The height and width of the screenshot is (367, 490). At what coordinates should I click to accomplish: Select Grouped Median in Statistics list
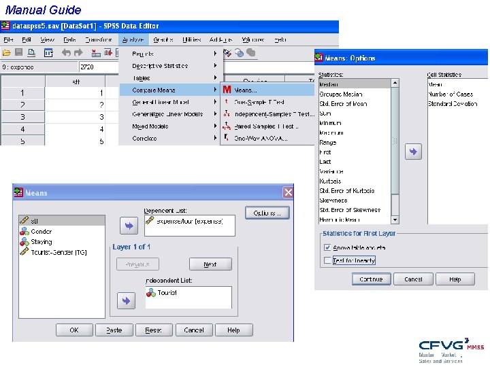click(x=355, y=94)
